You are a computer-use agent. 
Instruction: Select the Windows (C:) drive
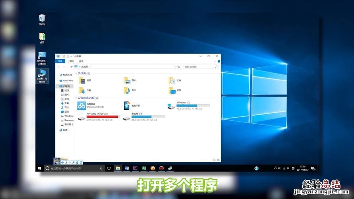click(189, 105)
